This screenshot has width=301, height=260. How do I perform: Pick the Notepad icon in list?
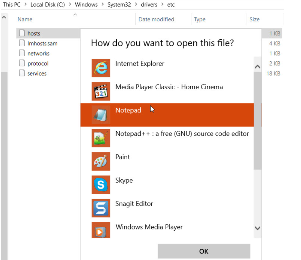coord(101,115)
